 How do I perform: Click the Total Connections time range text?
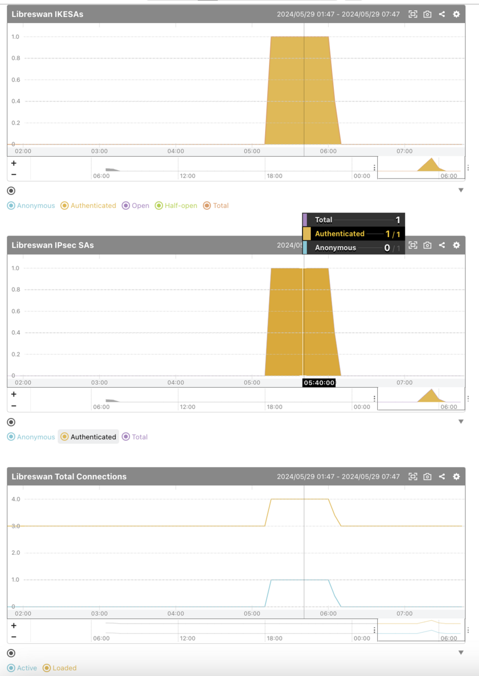[338, 477]
